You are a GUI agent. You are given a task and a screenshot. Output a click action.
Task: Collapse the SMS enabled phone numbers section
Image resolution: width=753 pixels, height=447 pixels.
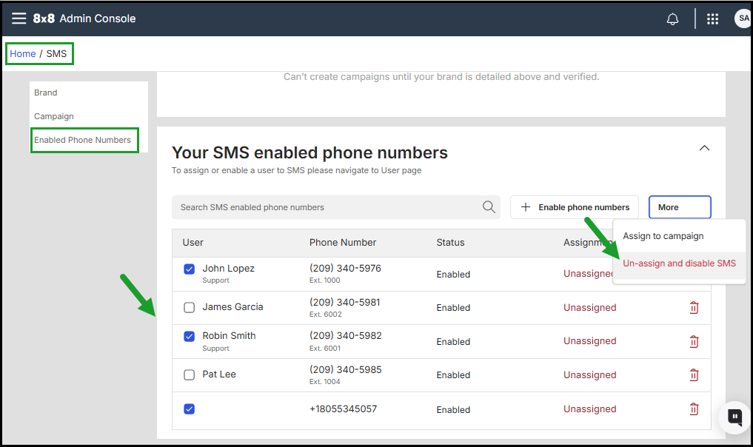click(x=704, y=148)
